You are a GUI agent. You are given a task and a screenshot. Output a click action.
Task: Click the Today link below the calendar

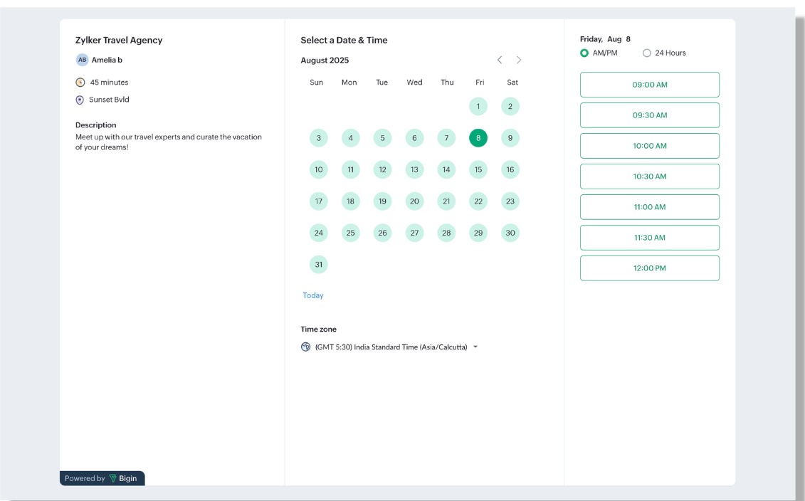click(313, 295)
